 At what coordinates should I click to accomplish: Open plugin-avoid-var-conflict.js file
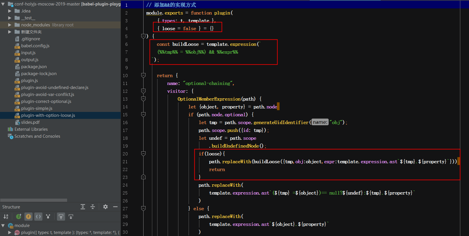tap(47, 95)
